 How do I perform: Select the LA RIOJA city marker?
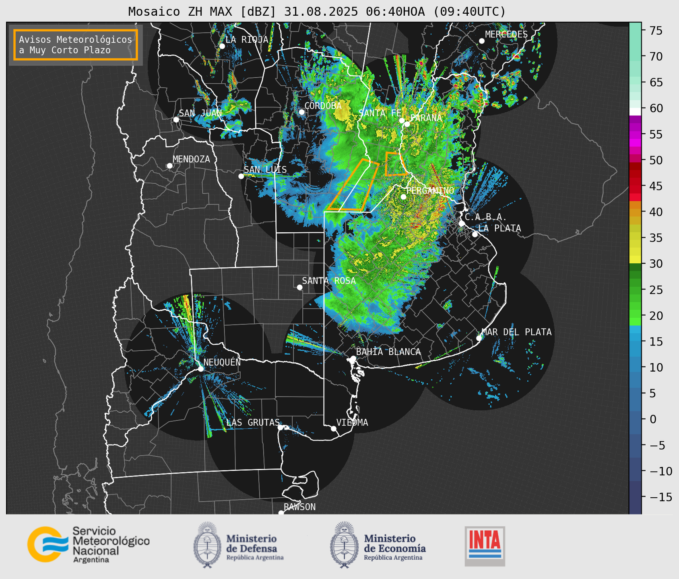(x=222, y=46)
